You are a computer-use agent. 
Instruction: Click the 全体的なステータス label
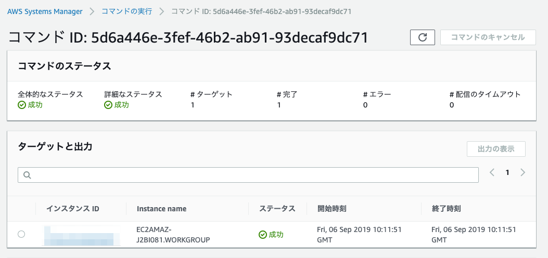tap(50, 94)
